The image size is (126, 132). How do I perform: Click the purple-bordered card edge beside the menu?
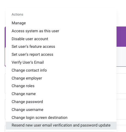(5, 46)
